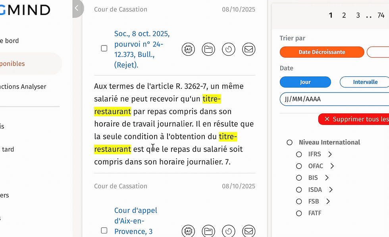389x237 pixels.
Task: Launch AI analysis on the Cour d'appel result
Action: pos(188,231)
